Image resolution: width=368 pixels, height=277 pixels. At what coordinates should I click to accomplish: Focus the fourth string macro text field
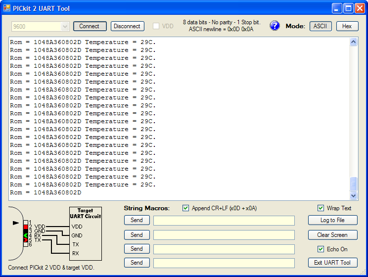pyautogui.click(x=224, y=263)
